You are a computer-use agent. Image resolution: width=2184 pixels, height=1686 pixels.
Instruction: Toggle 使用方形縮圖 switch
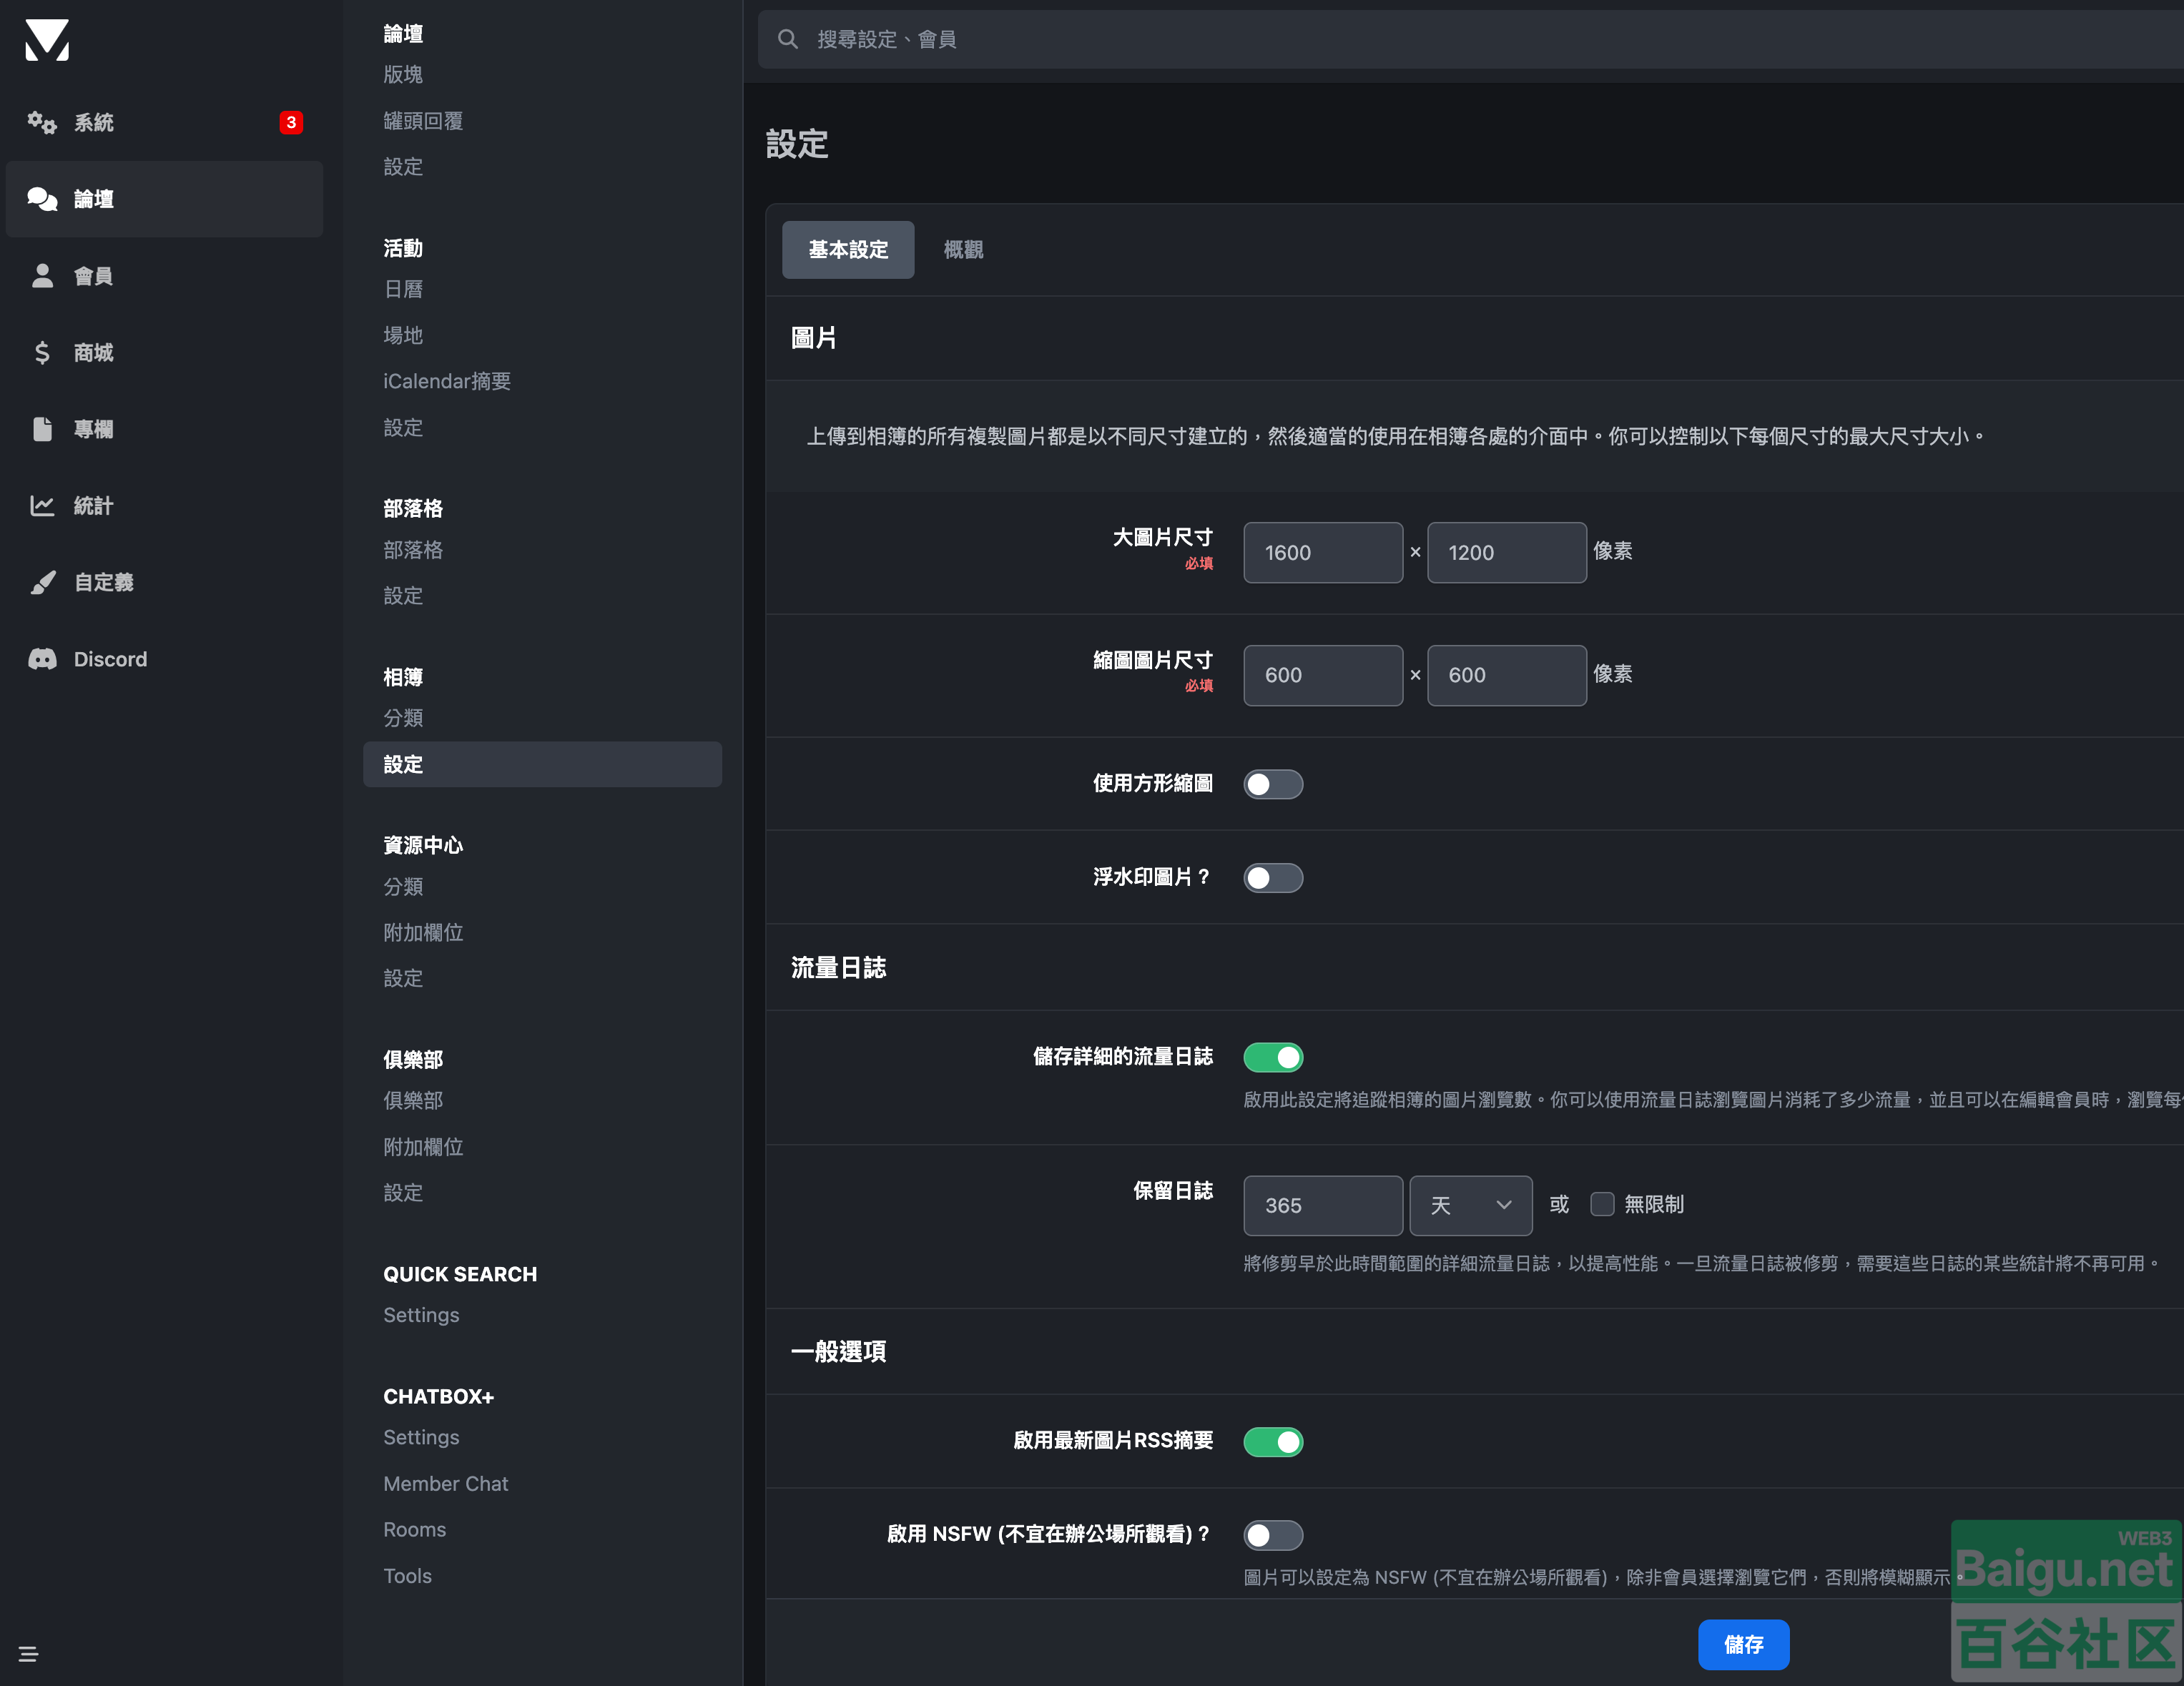[1273, 784]
